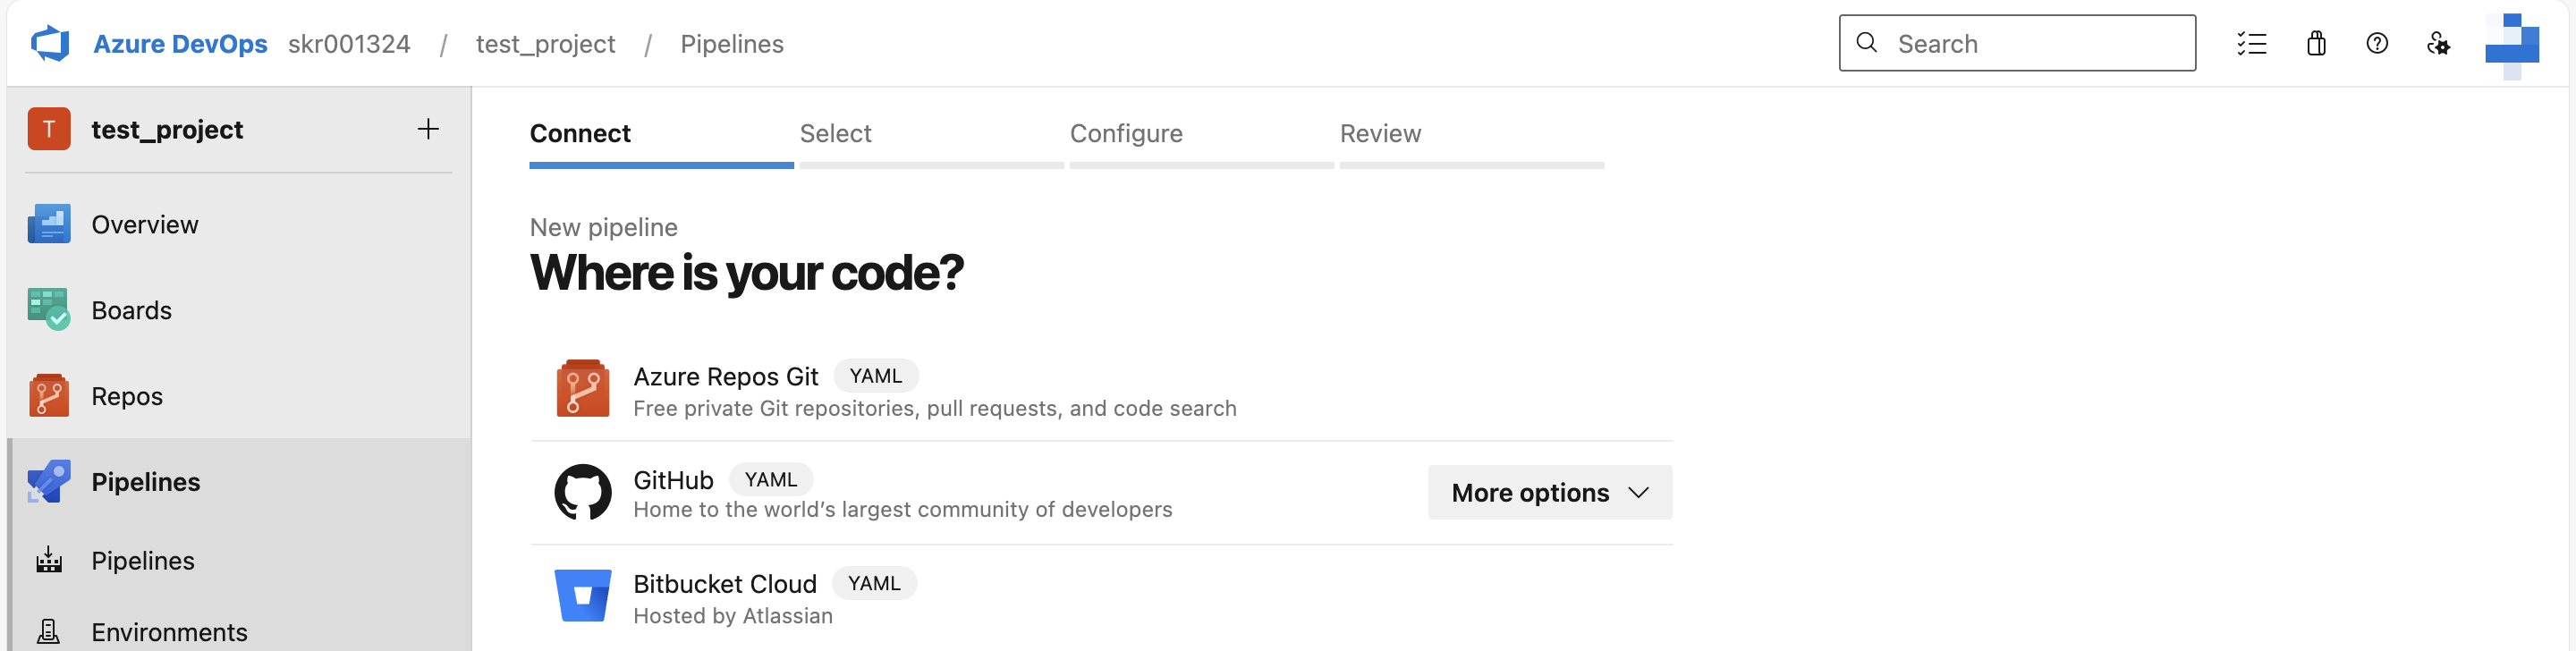
Task: Open the Azure DevOps home link
Action: pos(180,44)
